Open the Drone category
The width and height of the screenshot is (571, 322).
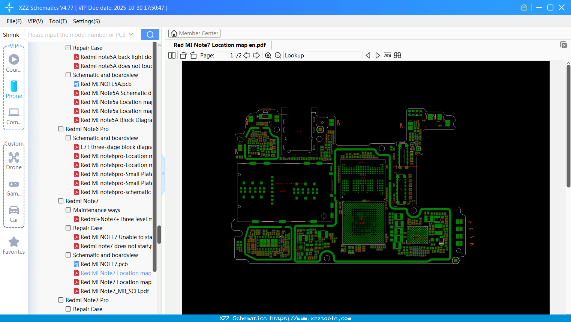(14, 161)
